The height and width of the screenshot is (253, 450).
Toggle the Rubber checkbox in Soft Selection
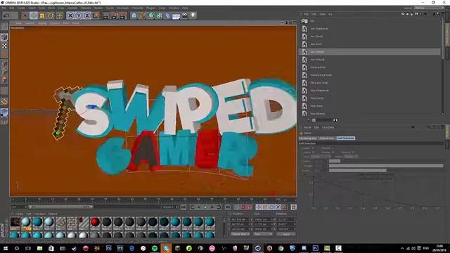[333, 152]
